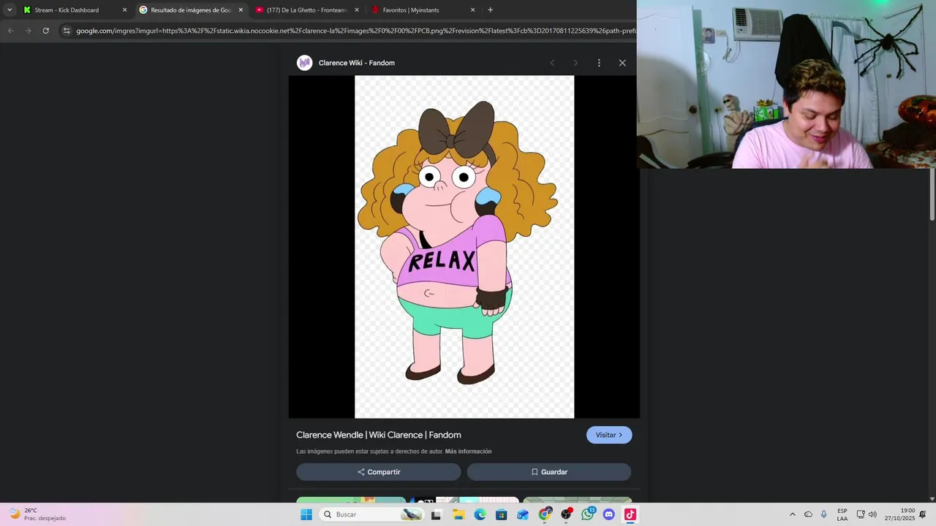Close the Stream - Kick Dashboard tab
This screenshot has height=526, width=936.
pyautogui.click(x=124, y=10)
